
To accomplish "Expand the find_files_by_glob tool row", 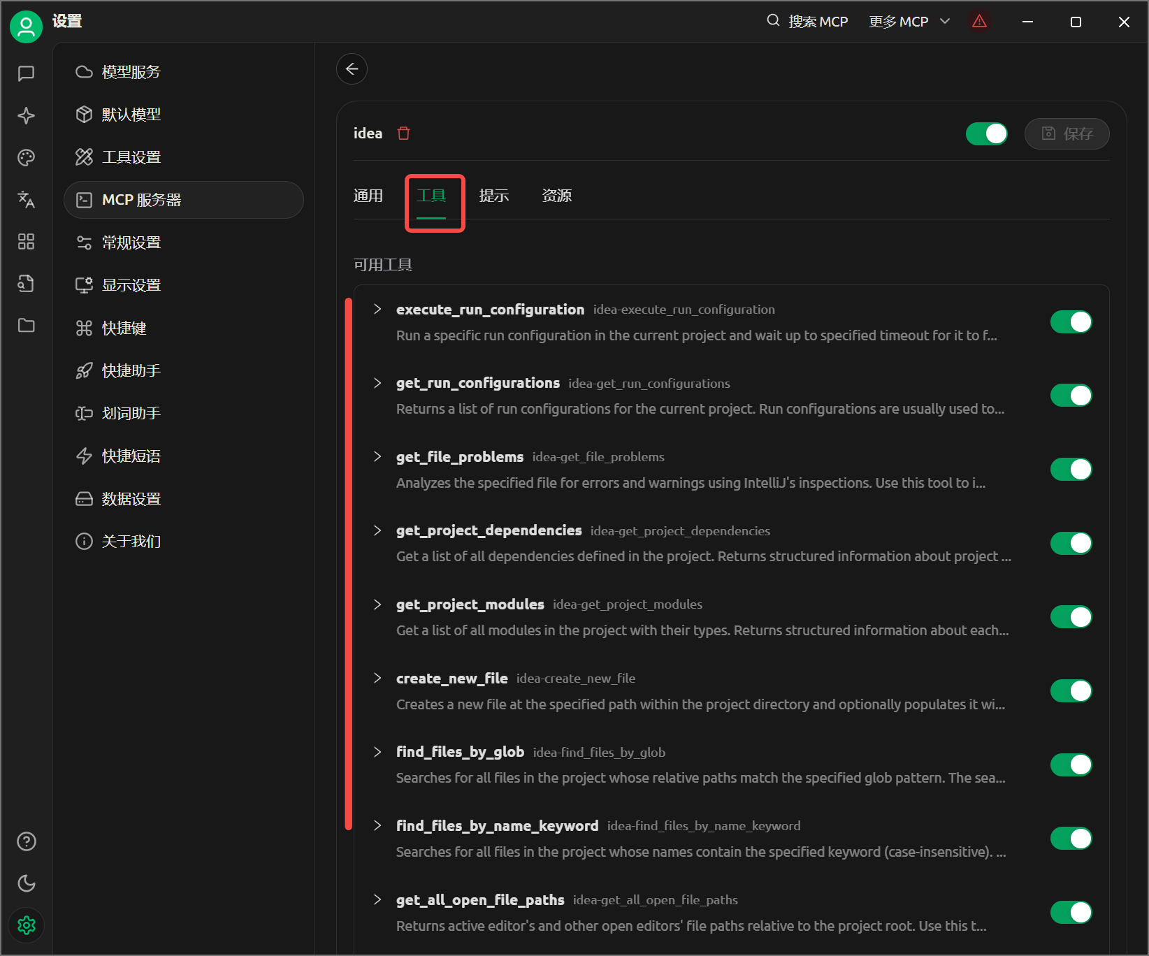I will tap(377, 752).
